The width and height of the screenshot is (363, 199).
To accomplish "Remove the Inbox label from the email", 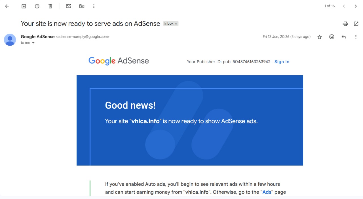I will 176,23.
